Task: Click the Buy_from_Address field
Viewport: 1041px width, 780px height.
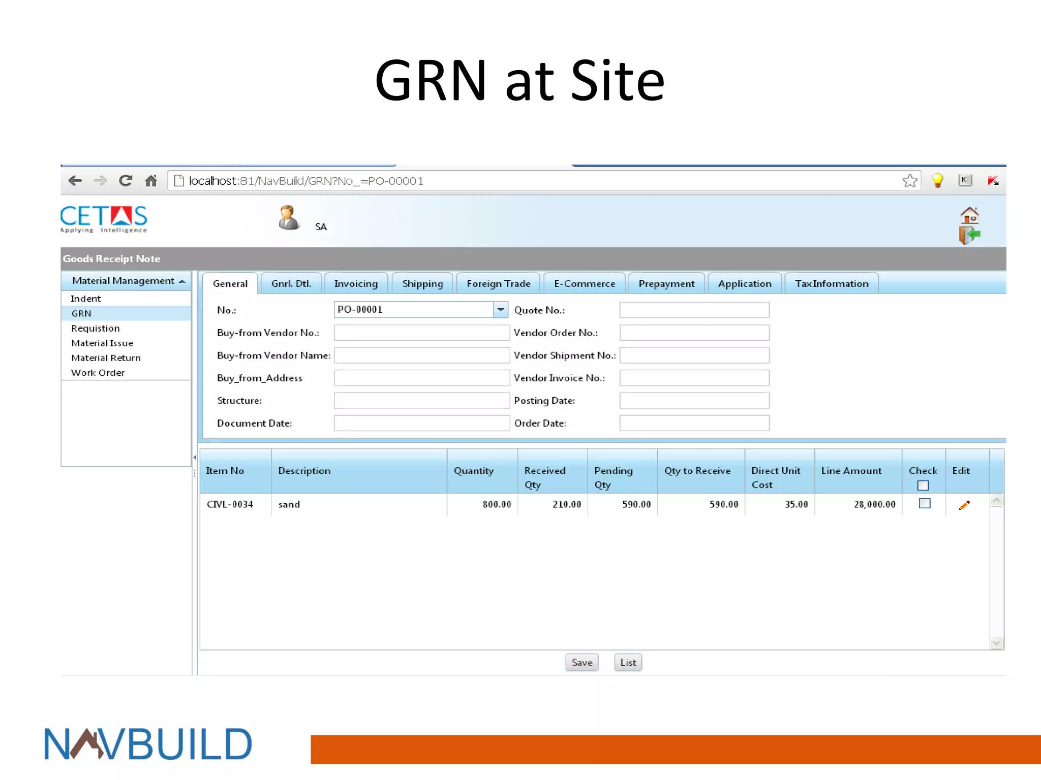Action: point(422,378)
